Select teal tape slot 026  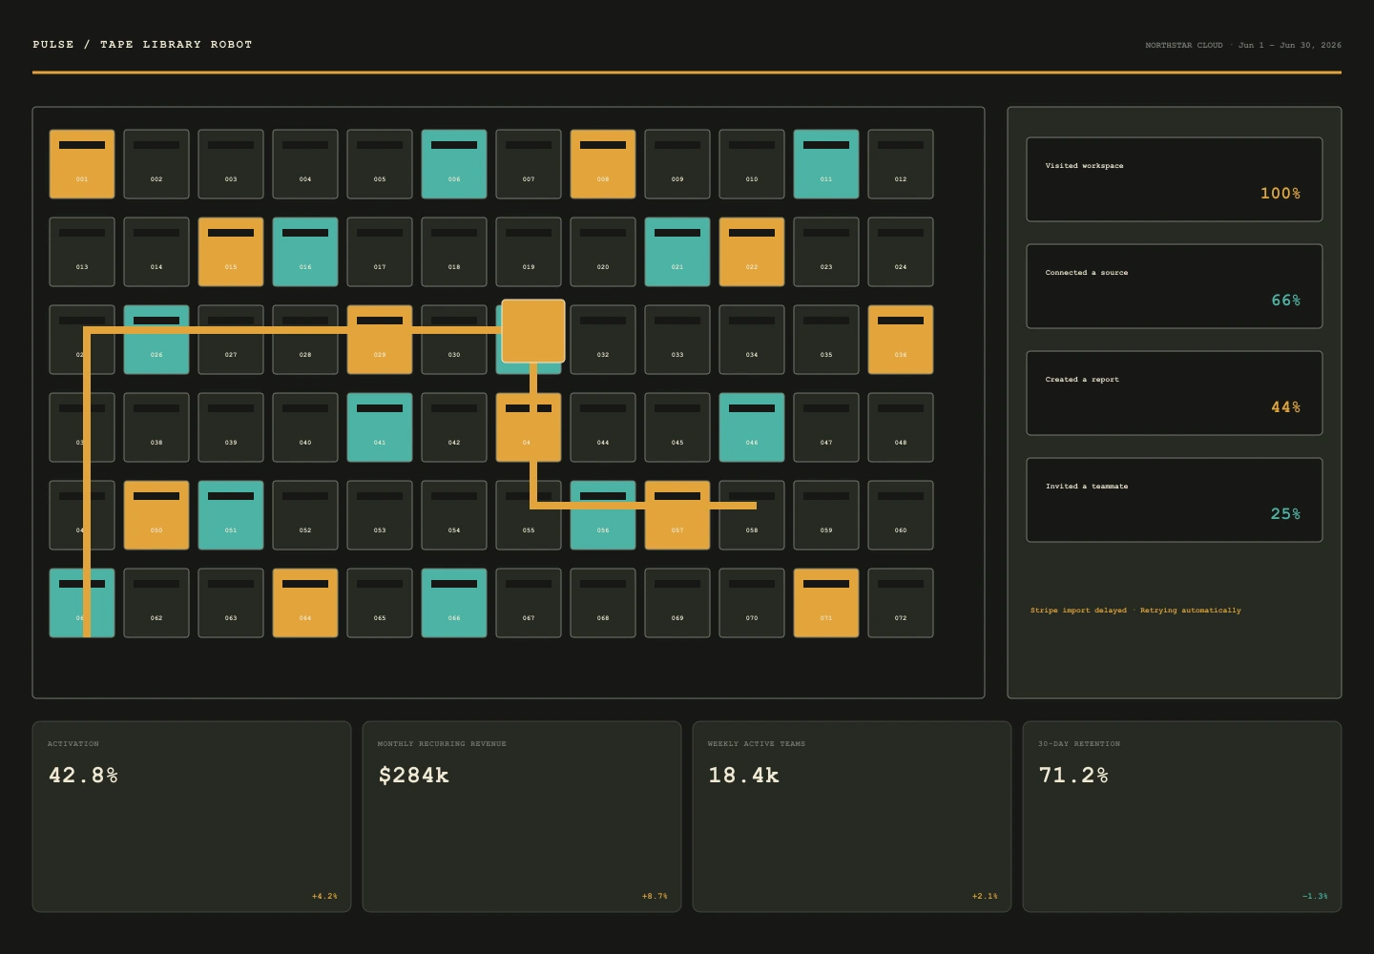coord(156,340)
